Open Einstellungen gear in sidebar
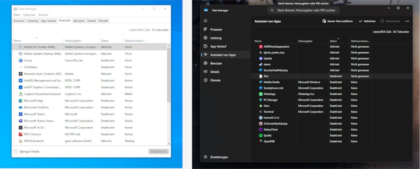Screen dimensions: 420x169 [205, 157]
